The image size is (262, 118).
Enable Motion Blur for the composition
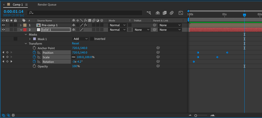[172, 13]
